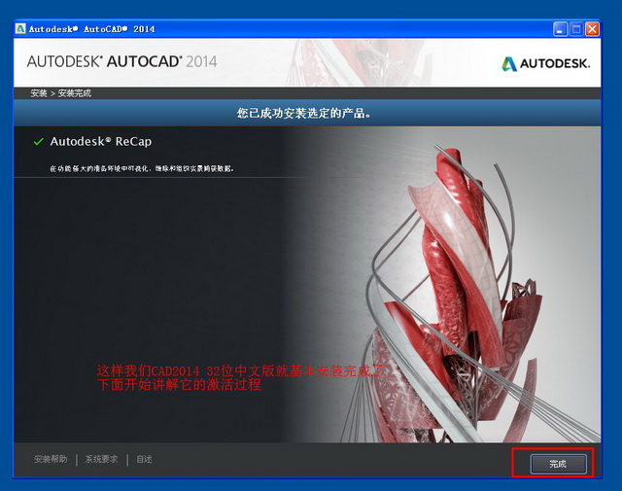Viewport: 622px width, 491px height.
Task: Click the green checkmark beside Autodesk ReCap
Action: 38,142
